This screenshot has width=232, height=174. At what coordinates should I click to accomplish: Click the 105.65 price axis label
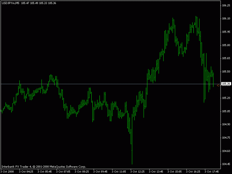point(226,58)
